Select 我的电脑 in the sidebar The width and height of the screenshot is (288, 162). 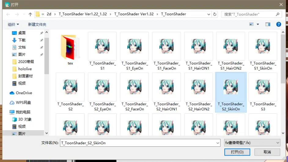coord(23,112)
